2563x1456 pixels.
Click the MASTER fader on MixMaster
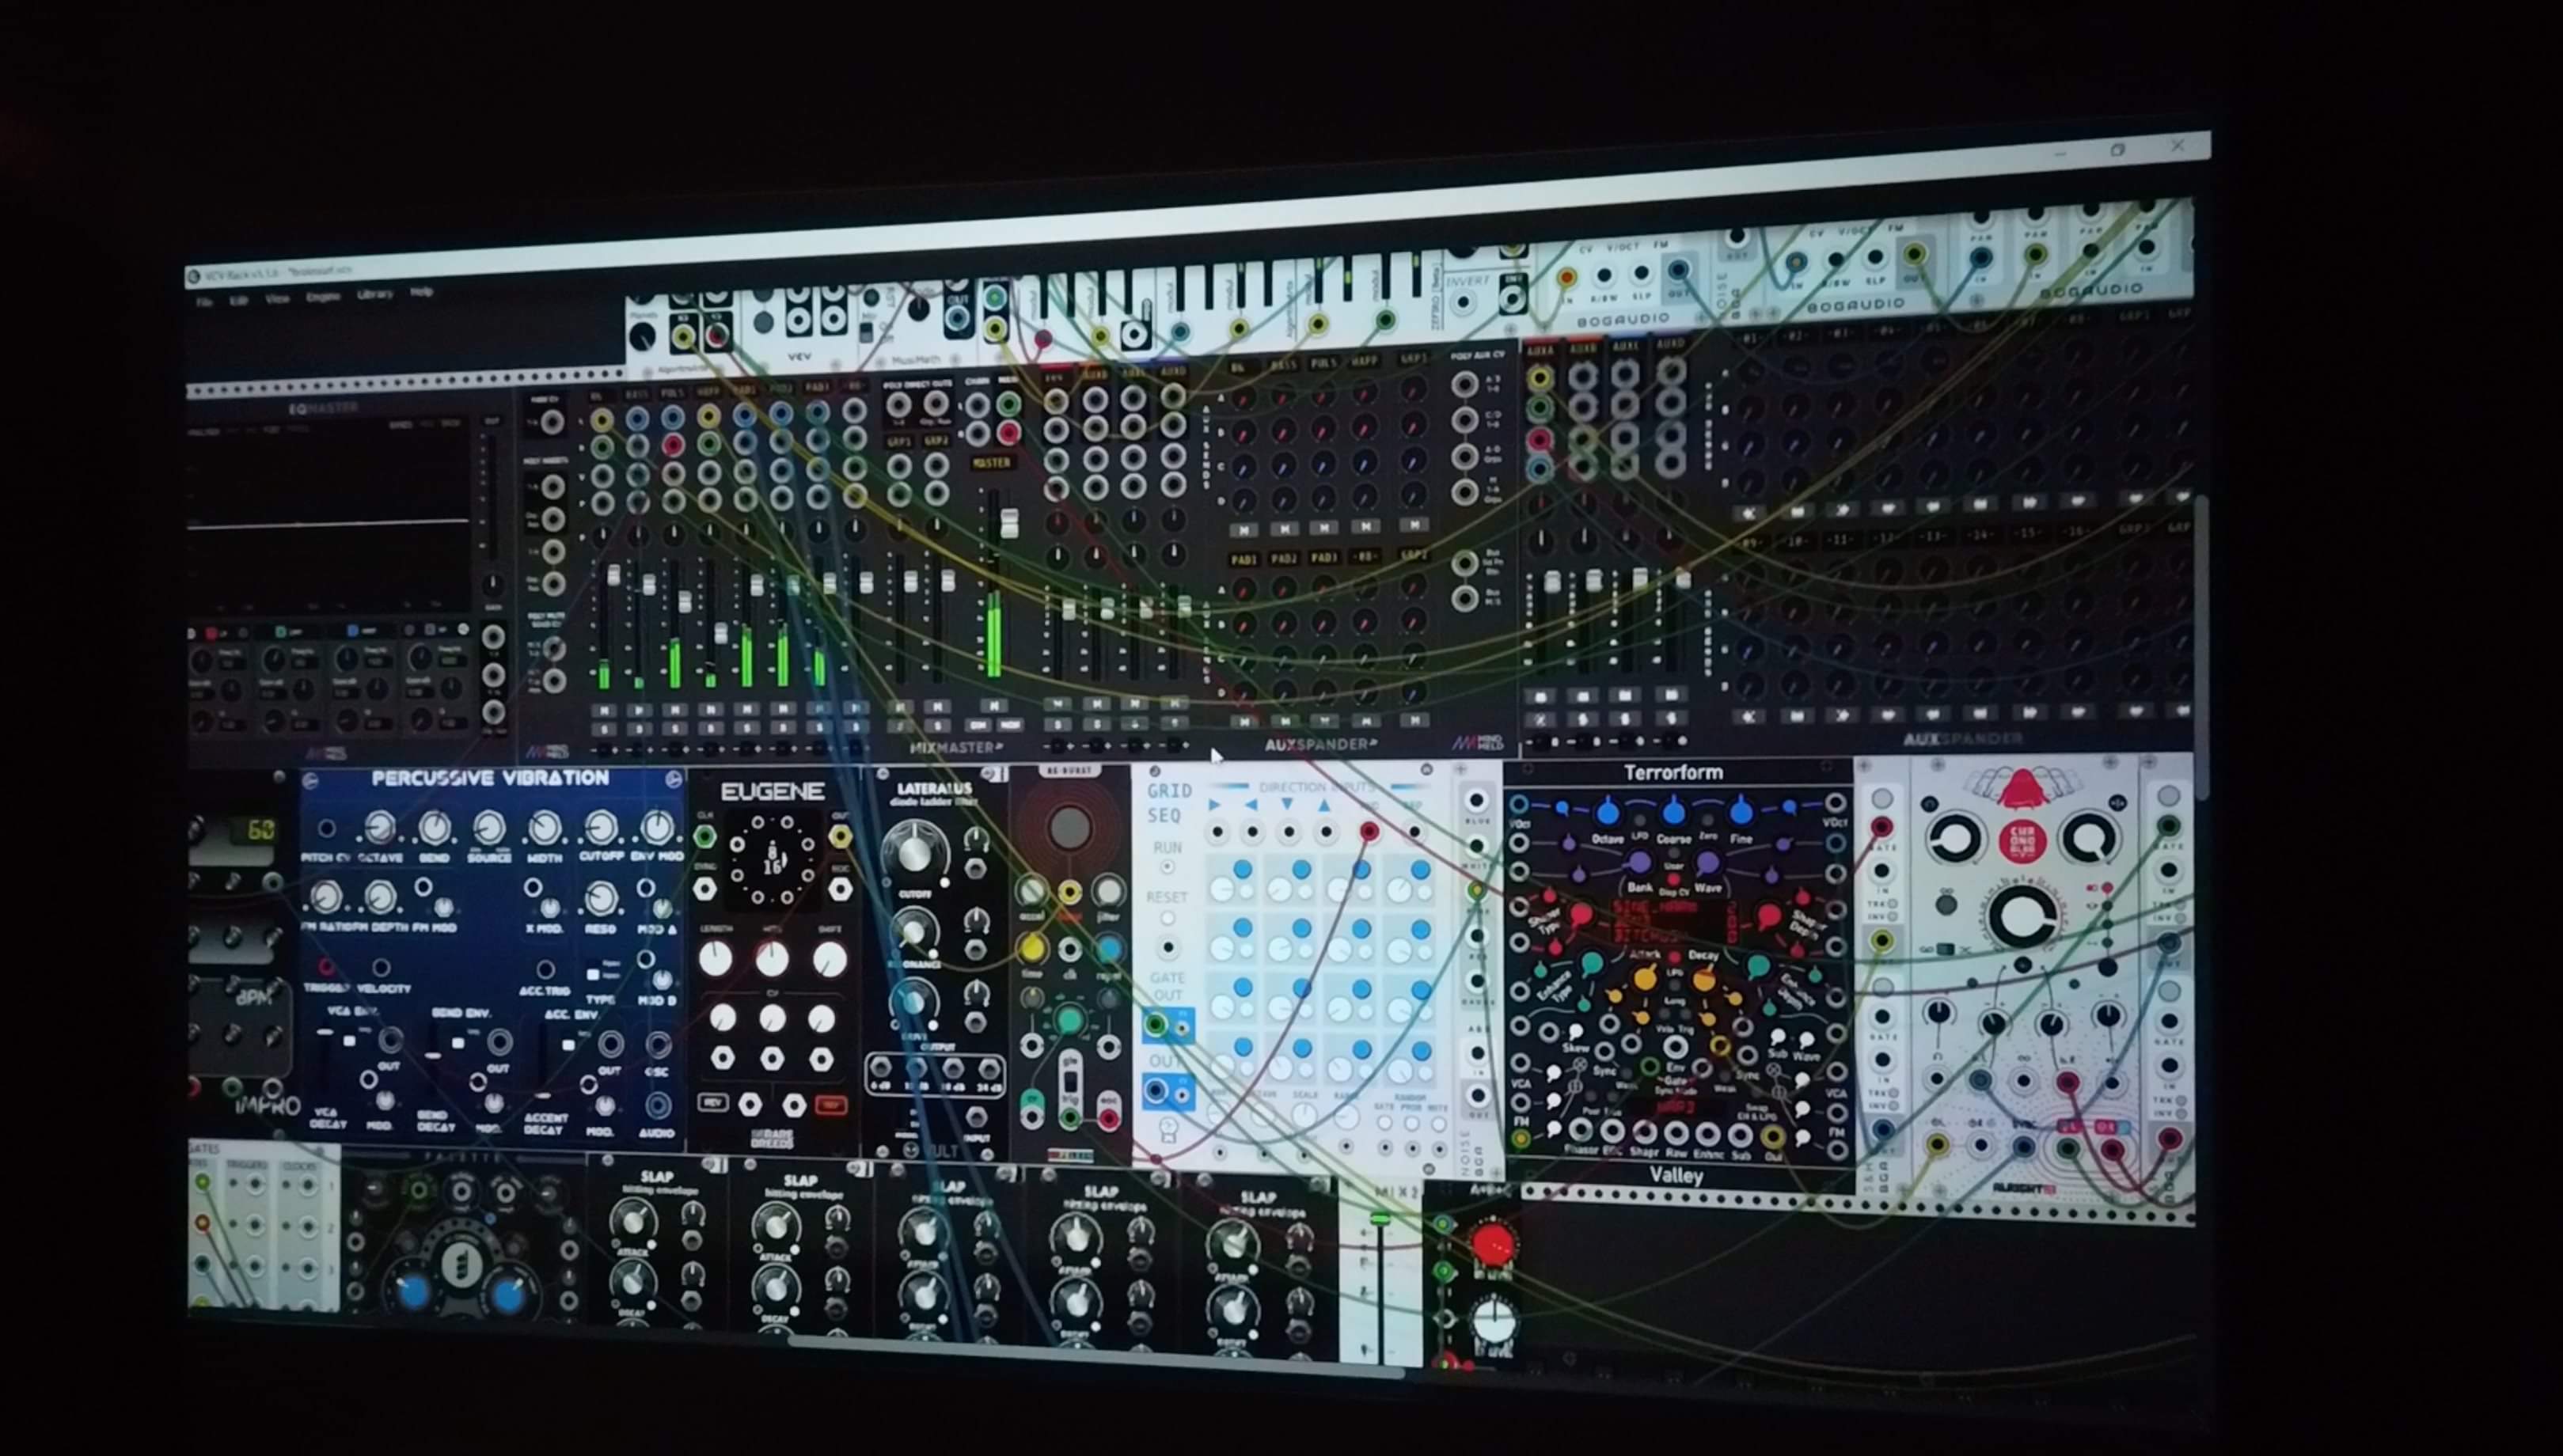pos(1009,523)
